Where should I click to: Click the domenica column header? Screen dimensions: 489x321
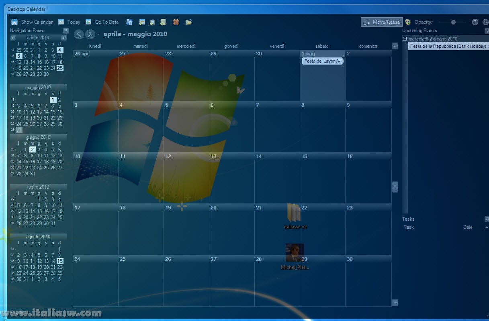pos(368,46)
